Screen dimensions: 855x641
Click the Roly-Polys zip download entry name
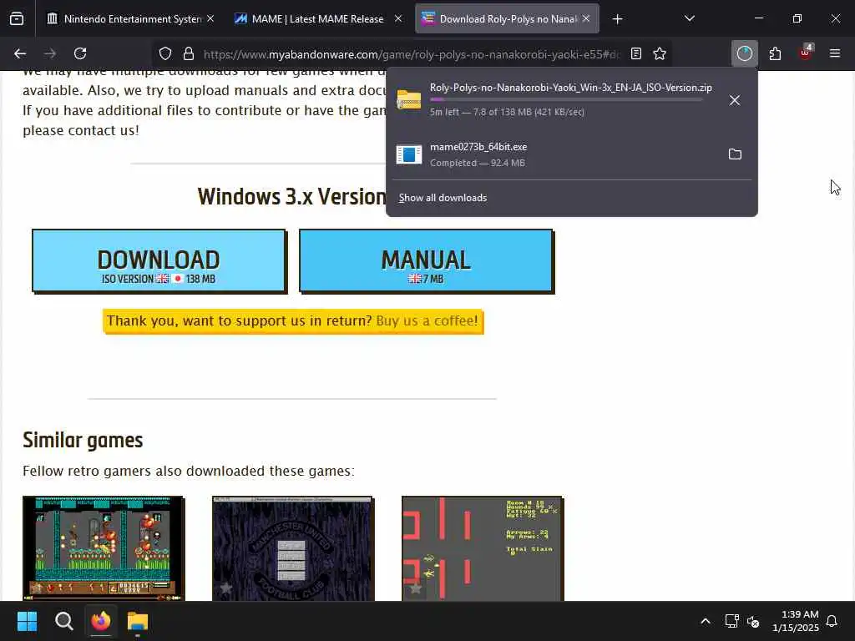[571, 87]
